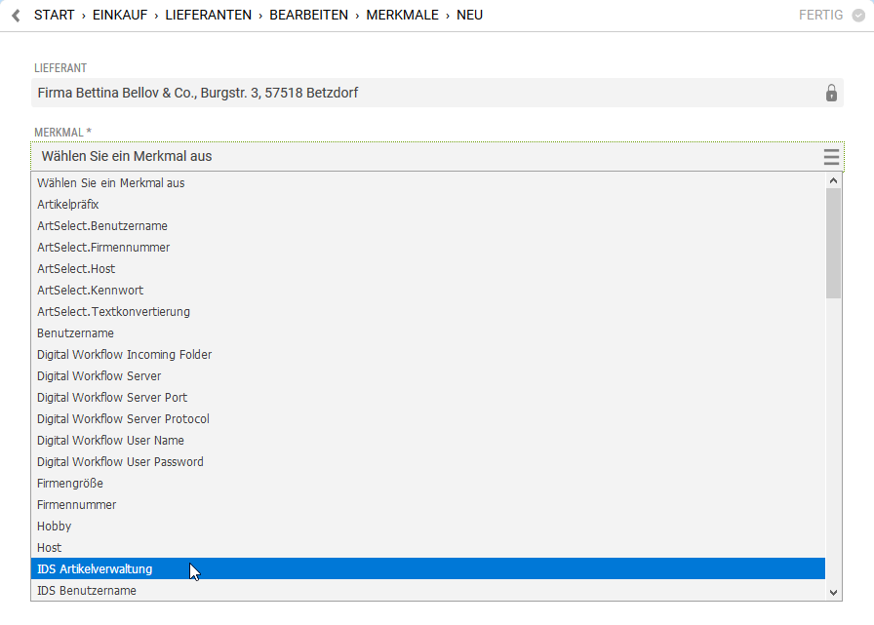
Task: Click the FERTIG done arrow icon
Action: coord(859,16)
